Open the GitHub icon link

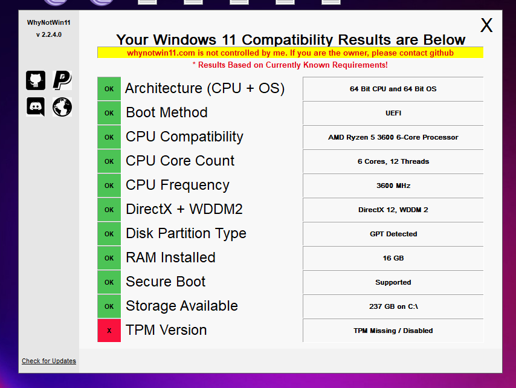tap(36, 80)
